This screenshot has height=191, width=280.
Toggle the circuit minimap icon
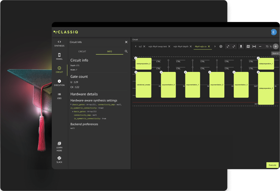[x=248, y=46]
